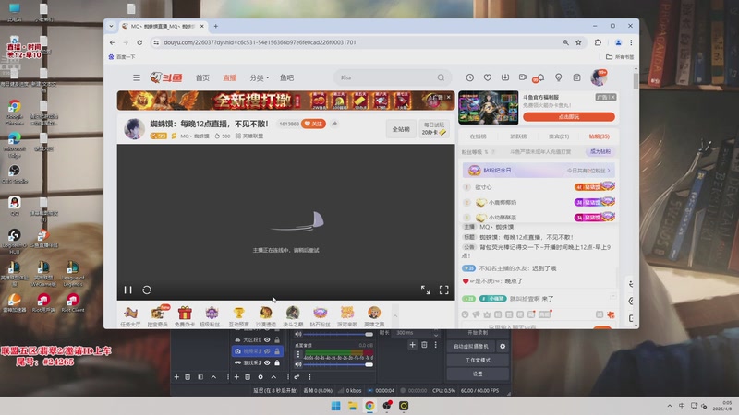
Task: Mute the upper audio channel in OBS mixer
Action: [x=297, y=334]
